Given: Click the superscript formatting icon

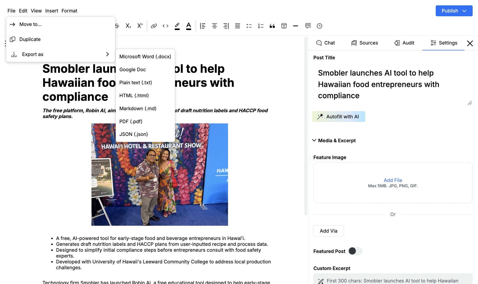Looking at the screenshot, I should click(140, 26).
